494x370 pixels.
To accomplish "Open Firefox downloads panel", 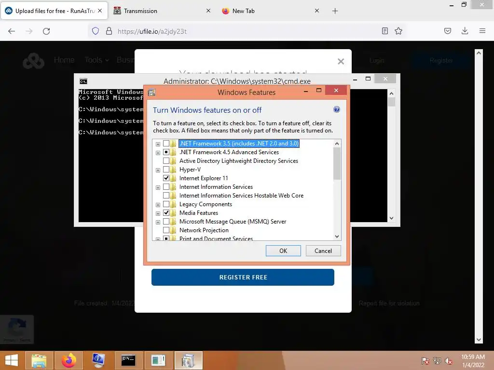I will [x=465, y=31].
